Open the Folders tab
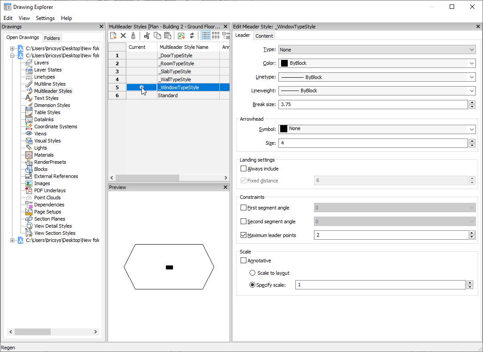The height and width of the screenshot is (352, 483). (x=52, y=38)
